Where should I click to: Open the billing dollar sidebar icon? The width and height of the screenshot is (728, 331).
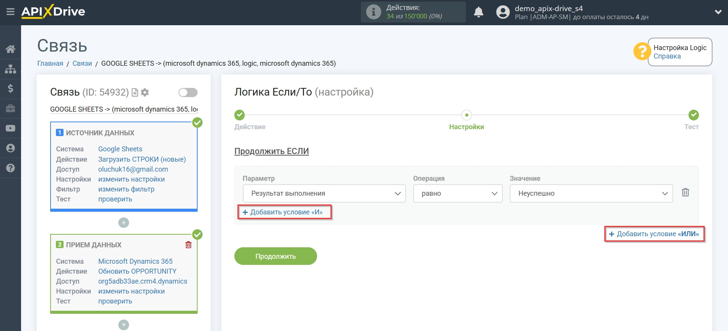coord(10,89)
